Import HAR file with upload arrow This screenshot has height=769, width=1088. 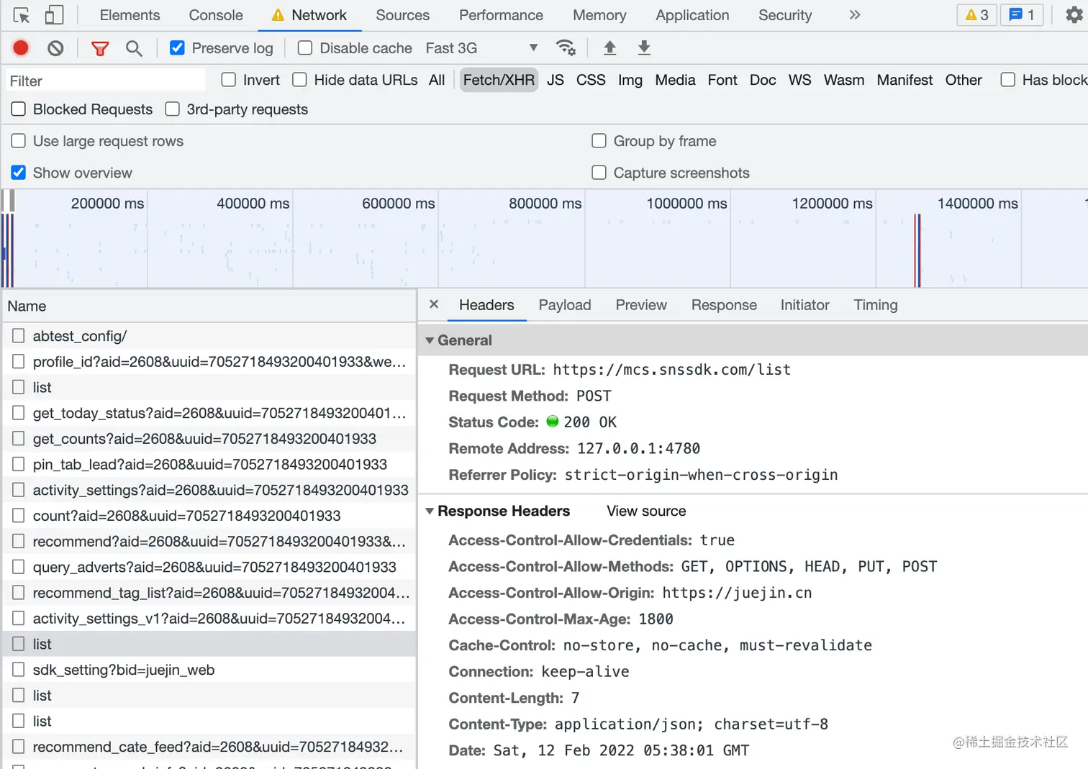coord(609,47)
